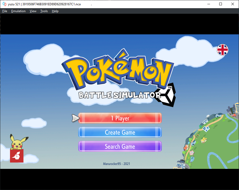Click the yellow Pokémon logo

pos(118,70)
